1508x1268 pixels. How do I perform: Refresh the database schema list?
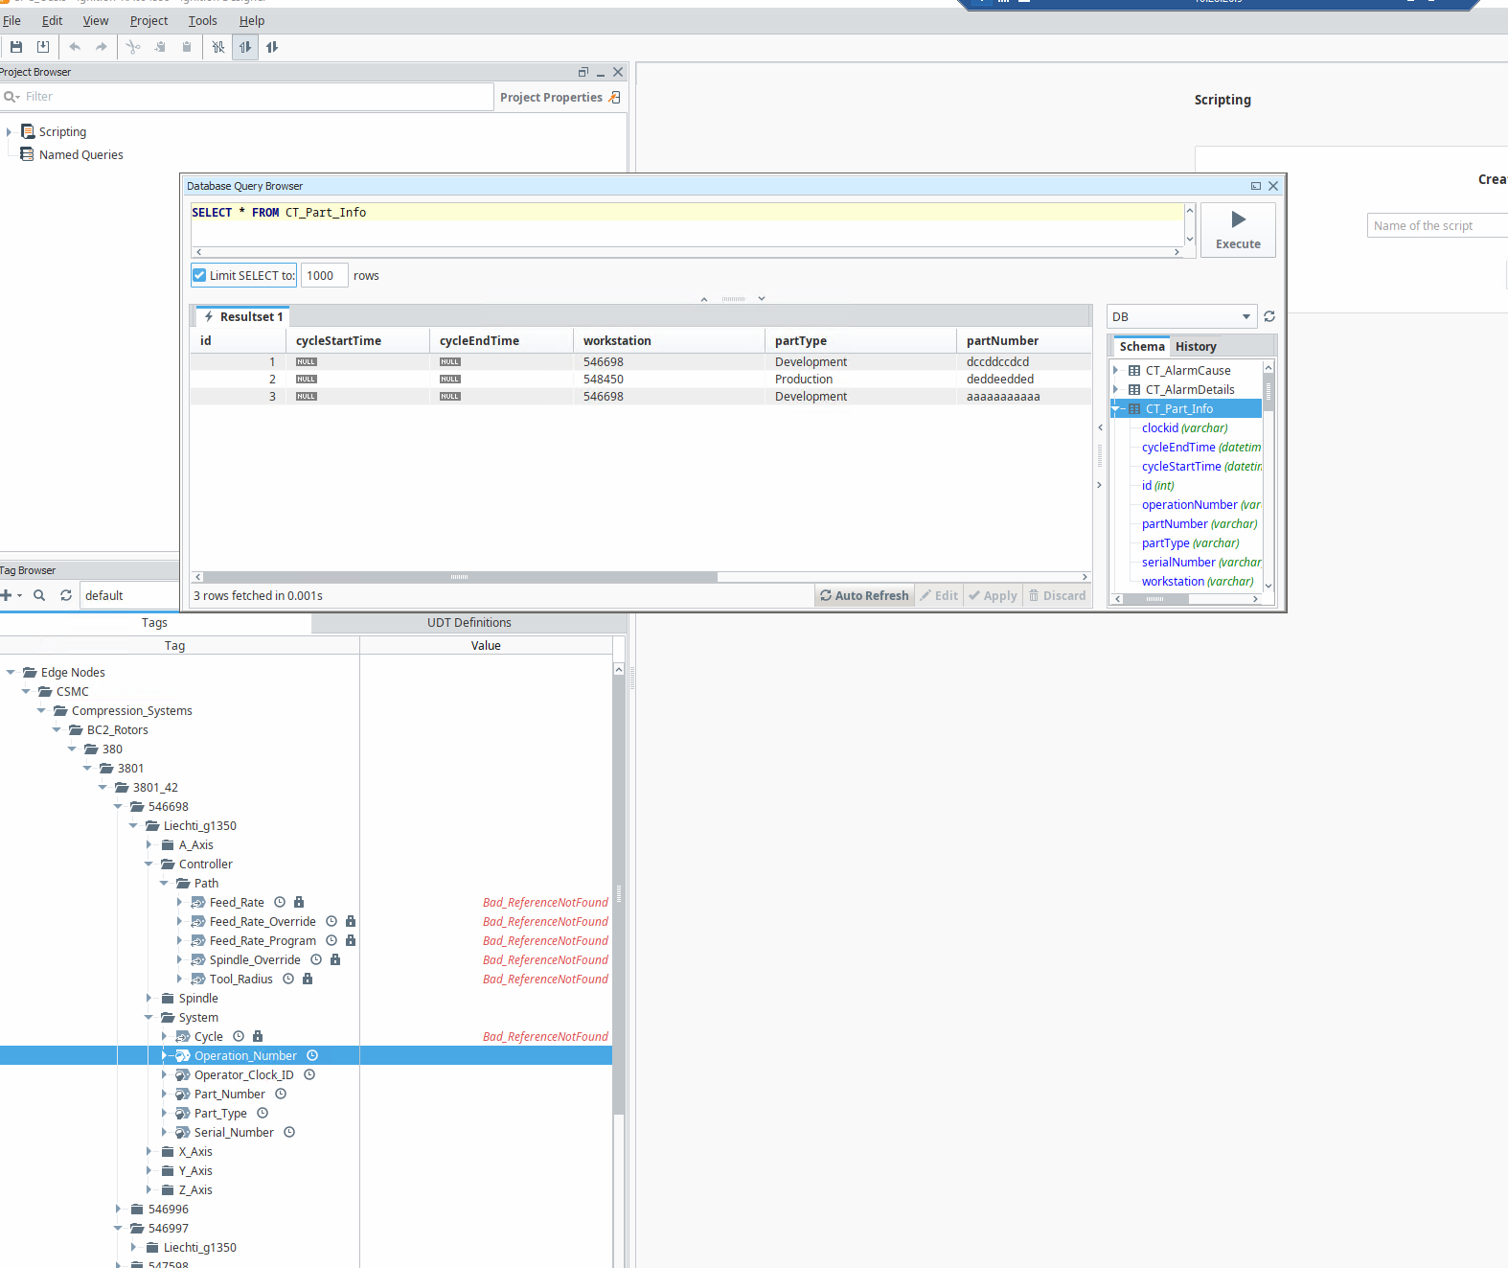[1269, 316]
